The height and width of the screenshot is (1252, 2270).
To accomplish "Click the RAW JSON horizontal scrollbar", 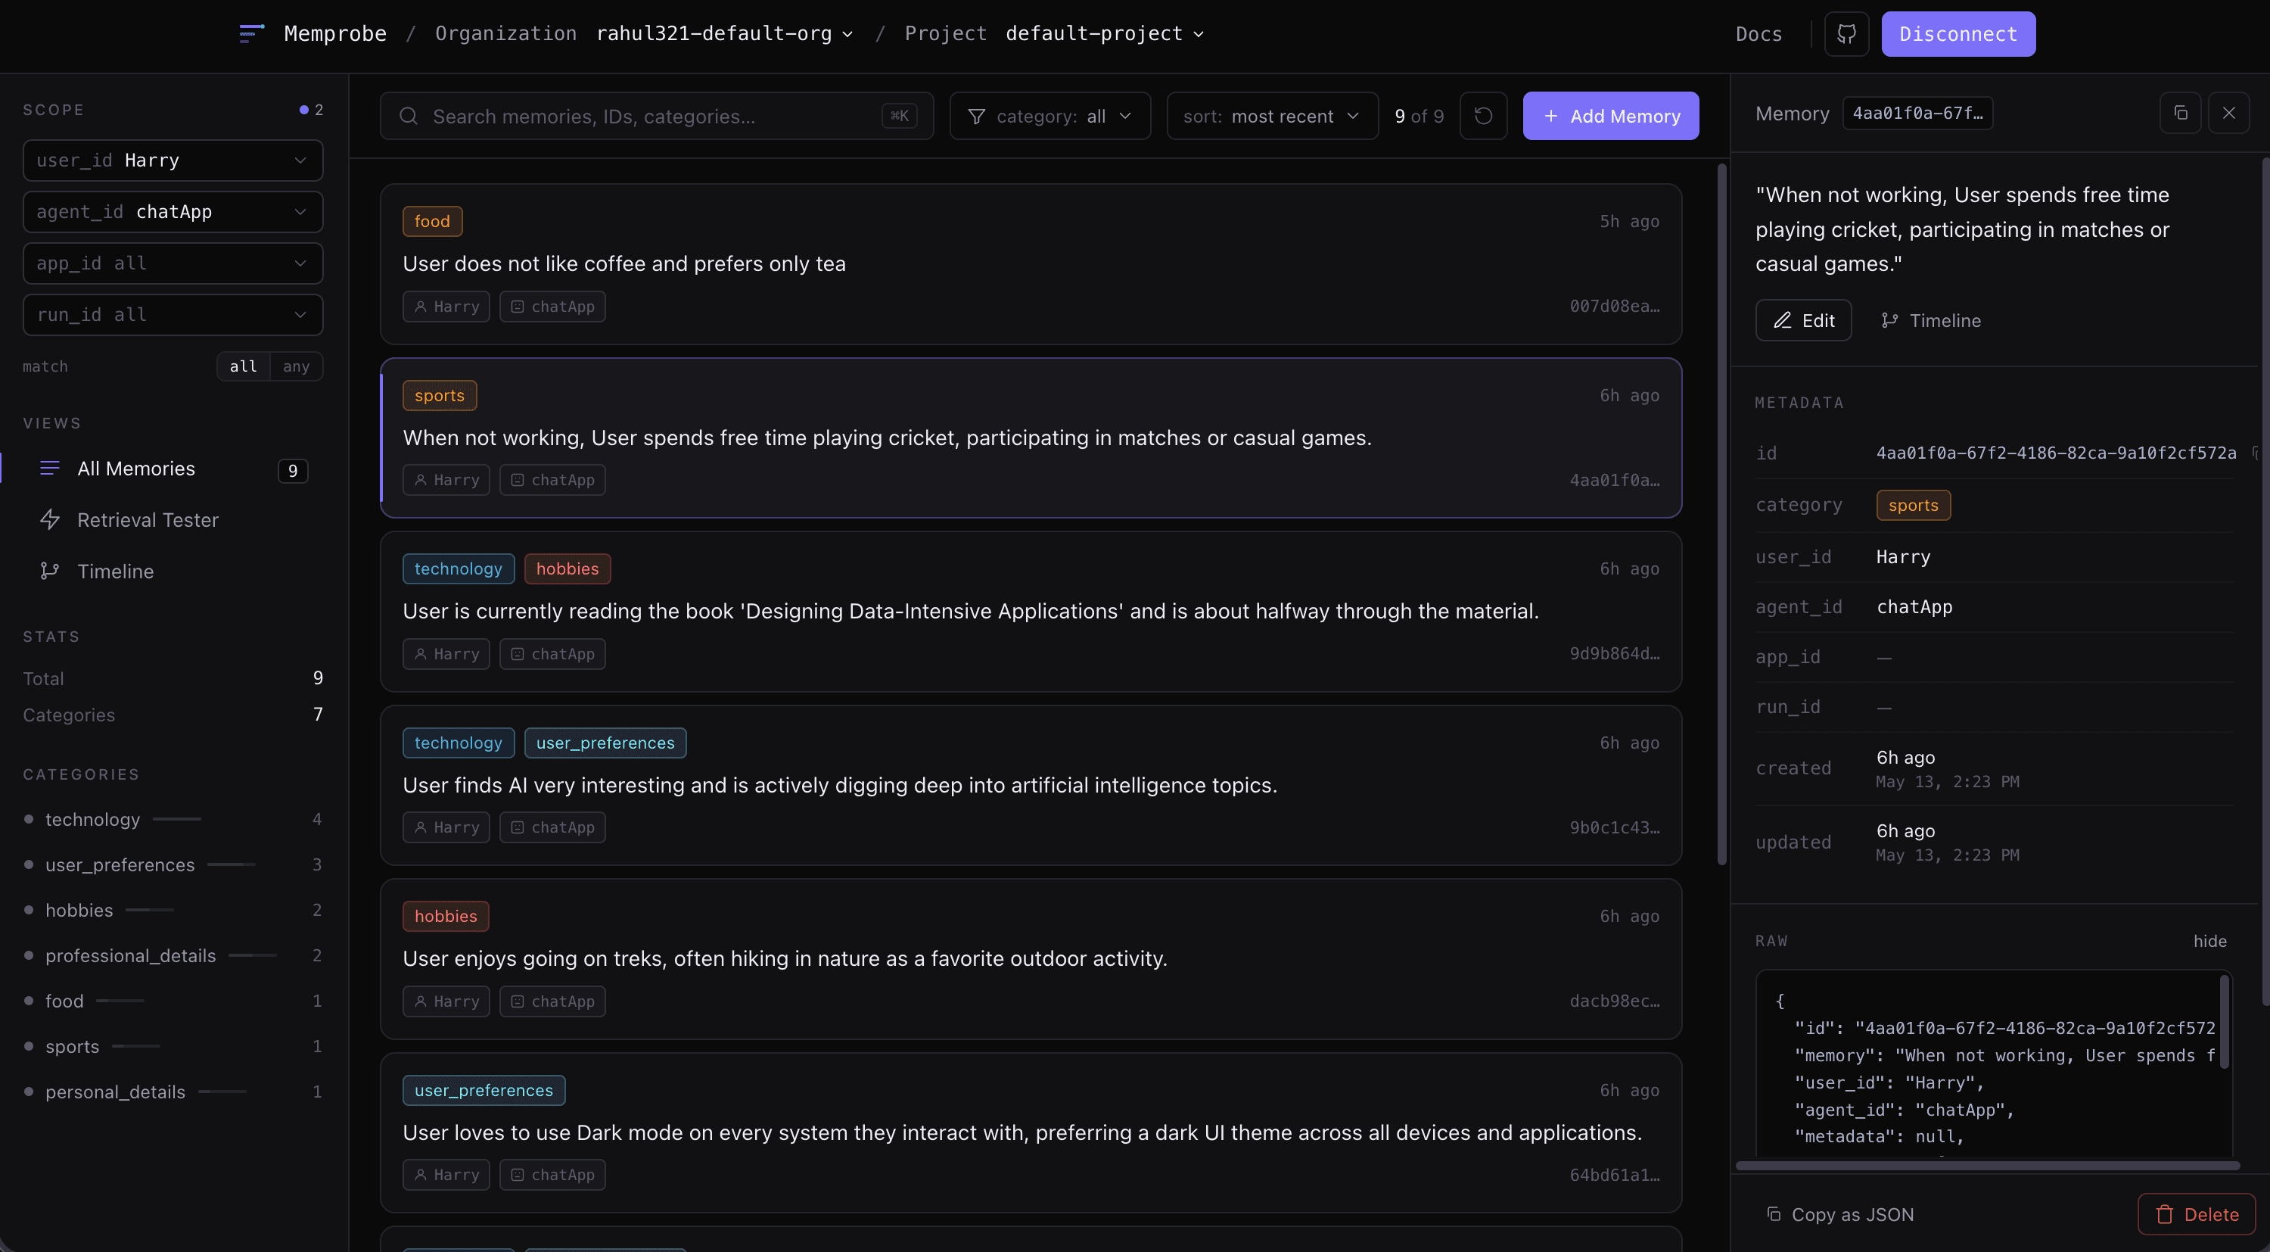I will pyautogui.click(x=1987, y=1166).
